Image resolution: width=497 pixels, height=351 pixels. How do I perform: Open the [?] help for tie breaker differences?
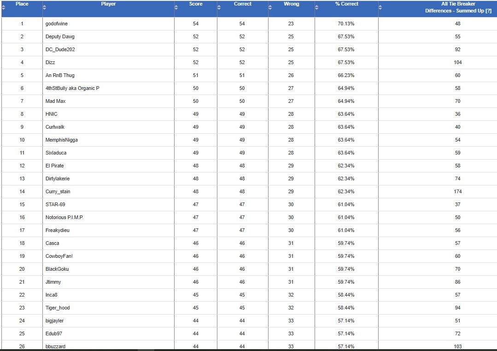[488, 11]
